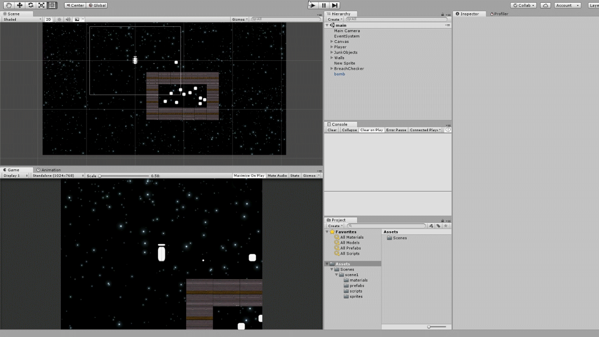The image size is (599, 337).
Task: Open the Collab dropdown
Action: click(x=524, y=5)
